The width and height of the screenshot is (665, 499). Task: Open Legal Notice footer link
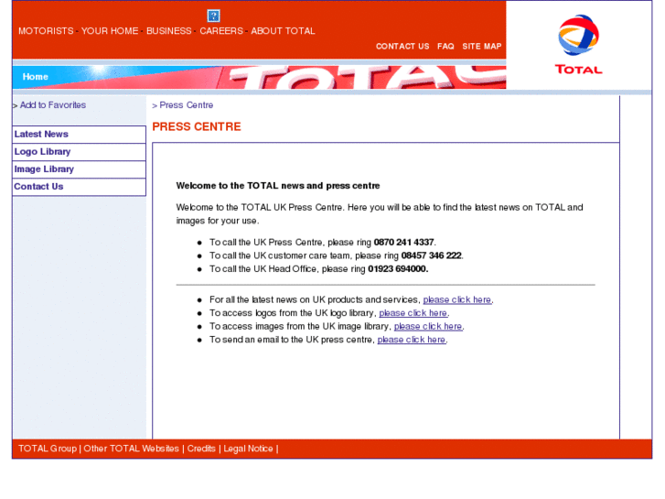[x=248, y=449]
